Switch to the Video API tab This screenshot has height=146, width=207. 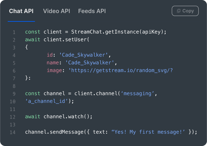(x=57, y=11)
